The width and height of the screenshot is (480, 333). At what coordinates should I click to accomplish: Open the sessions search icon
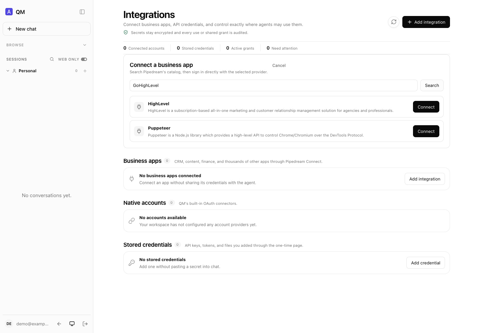pos(52,59)
